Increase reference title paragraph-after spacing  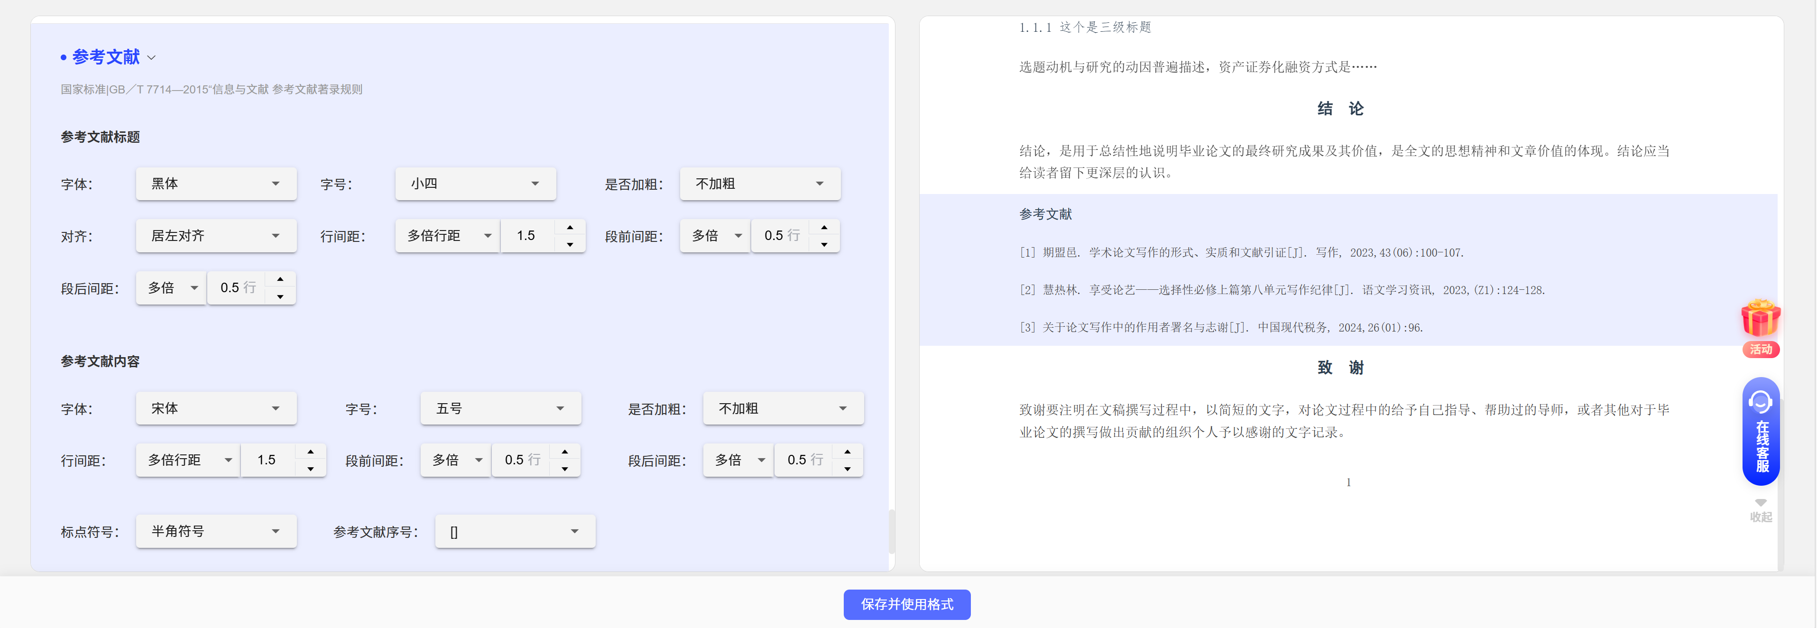[280, 279]
